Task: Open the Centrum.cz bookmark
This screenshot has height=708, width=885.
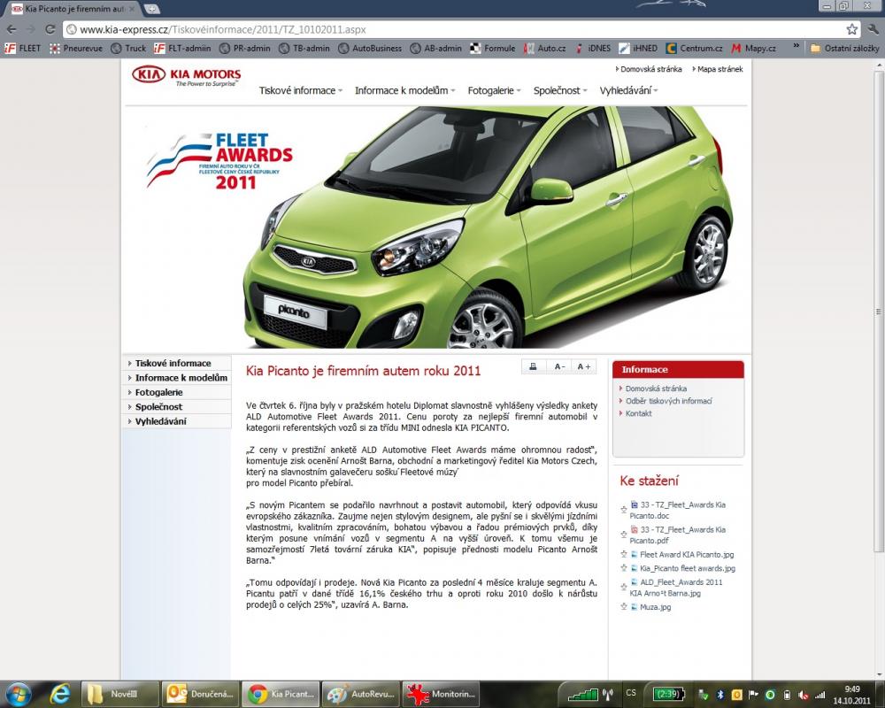Action: pyautogui.click(x=694, y=49)
